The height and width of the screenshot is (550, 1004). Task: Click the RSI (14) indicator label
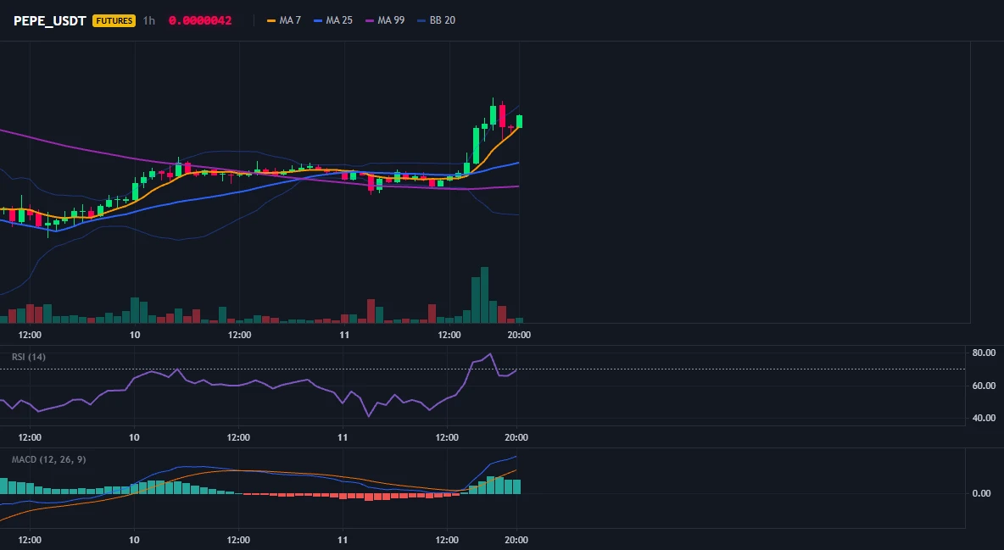pos(29,357)
